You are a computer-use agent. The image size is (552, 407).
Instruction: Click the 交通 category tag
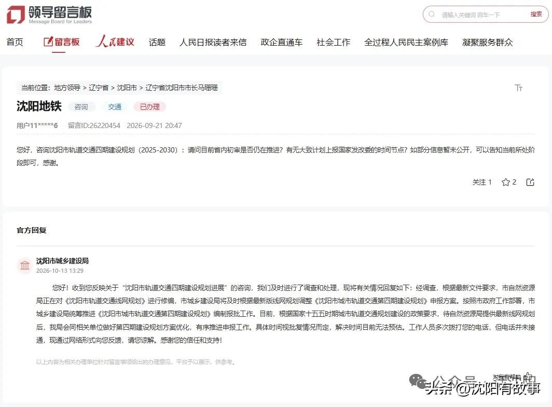(x=115, y=107)
